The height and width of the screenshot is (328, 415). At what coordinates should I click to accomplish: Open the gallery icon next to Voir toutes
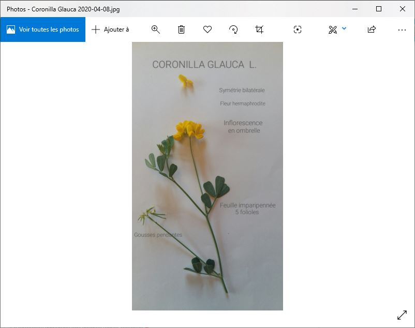click(11, 29)
